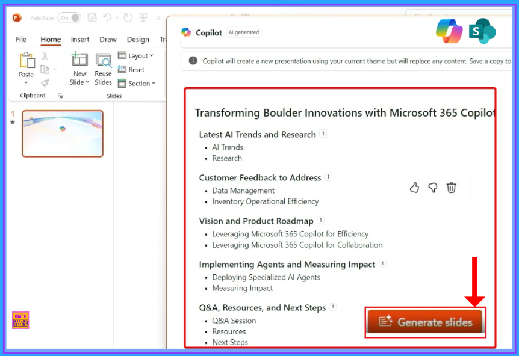Delete topic with the trash icon
The image size is (519, 356).
(x=452, y=188)
